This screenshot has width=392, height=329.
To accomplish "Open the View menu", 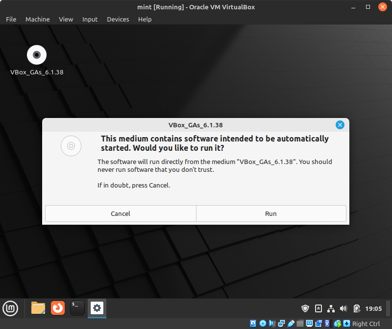I will tap(66, 19).
